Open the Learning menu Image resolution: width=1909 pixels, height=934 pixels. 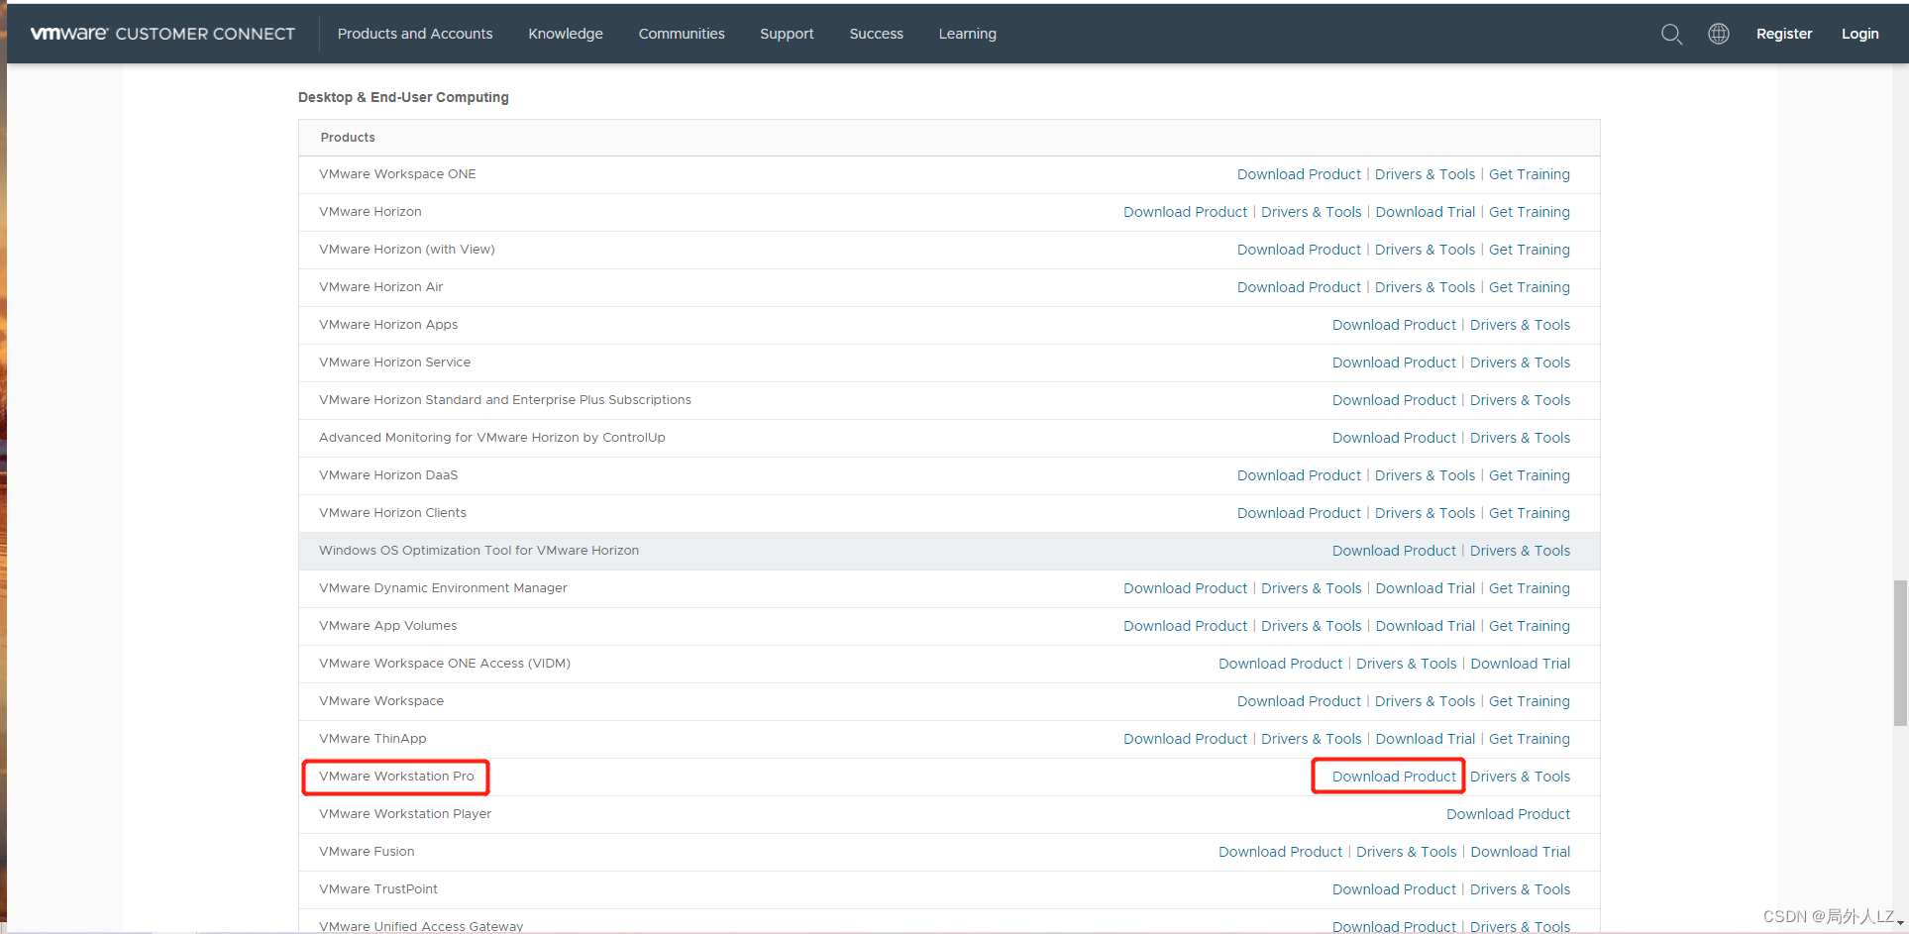pyautogui.click(x=968, y=34)
